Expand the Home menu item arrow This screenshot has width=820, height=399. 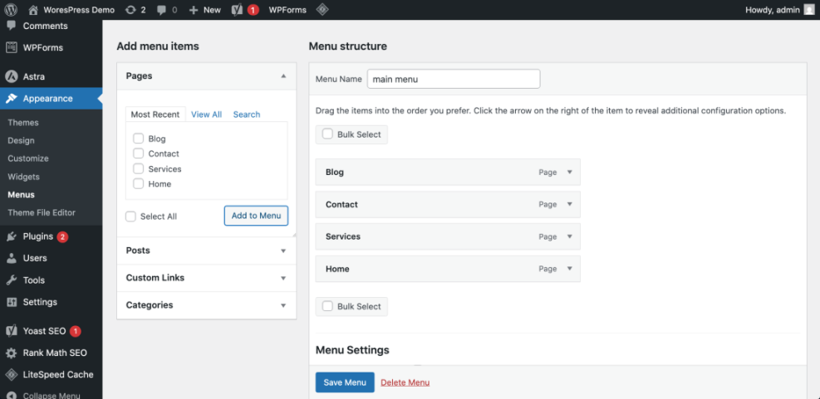[570, 269]
